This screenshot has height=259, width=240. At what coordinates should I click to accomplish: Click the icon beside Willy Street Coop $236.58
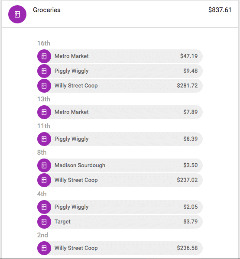pos(44,248)
